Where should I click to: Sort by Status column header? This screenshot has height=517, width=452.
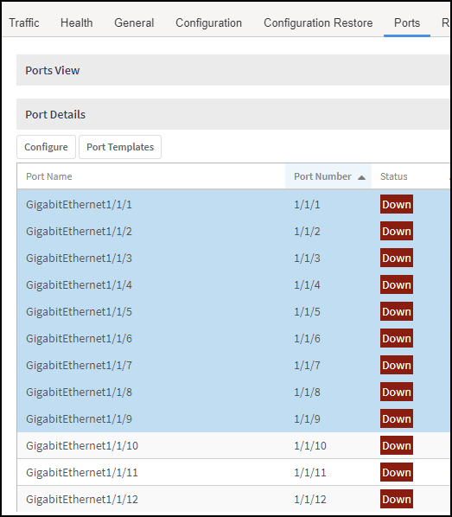393,176
